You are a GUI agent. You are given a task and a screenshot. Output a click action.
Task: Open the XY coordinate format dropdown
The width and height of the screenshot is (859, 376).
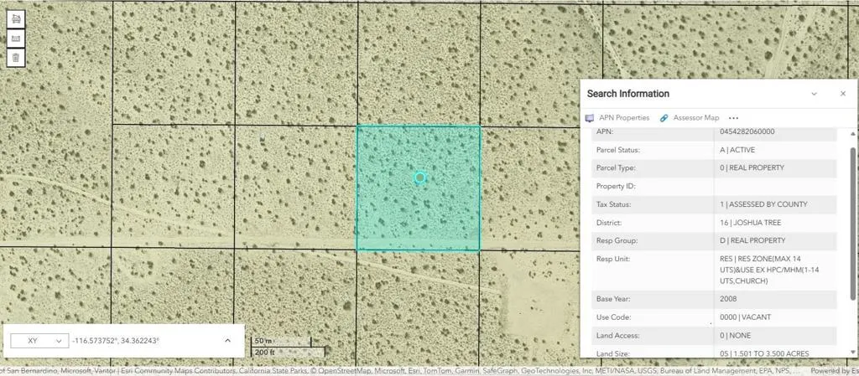pos(38,341)
